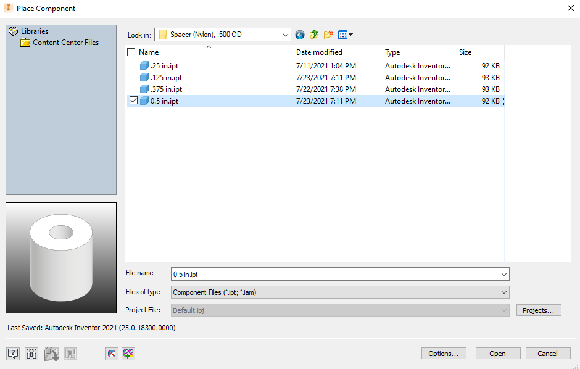
Task: Toggle the select-all checkbox beside Name
Action: 131,52
